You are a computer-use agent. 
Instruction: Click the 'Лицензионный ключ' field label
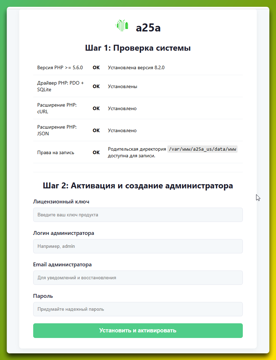(x=61, y=202)
